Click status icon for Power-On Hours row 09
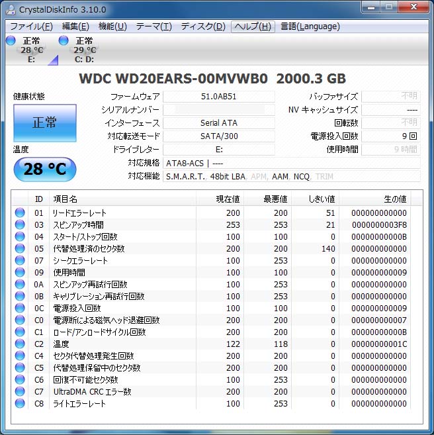 pyautogui.click(x=20, y=272)
